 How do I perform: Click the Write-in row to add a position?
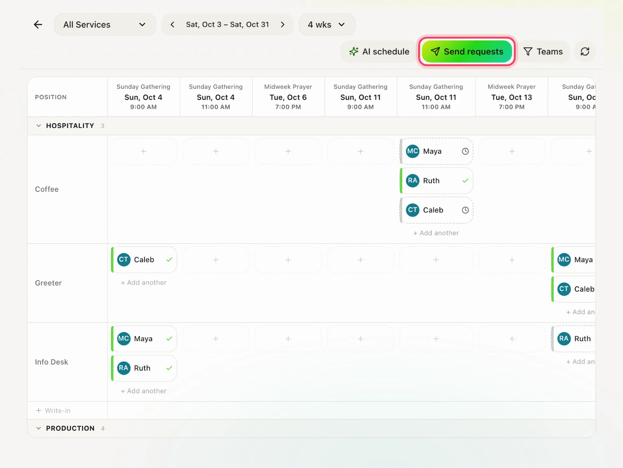[53, 410]
